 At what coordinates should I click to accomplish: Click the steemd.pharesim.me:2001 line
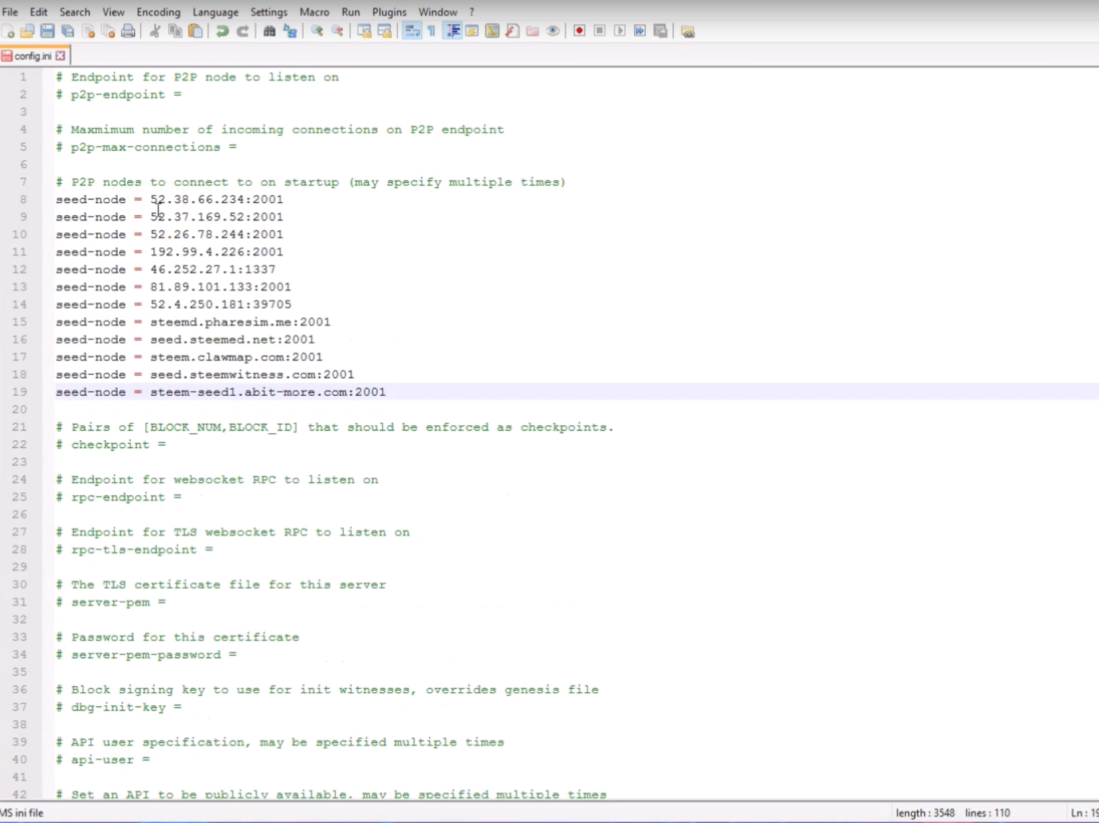click(193, 322)
